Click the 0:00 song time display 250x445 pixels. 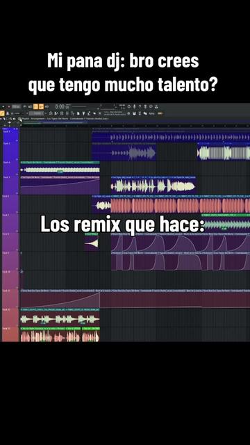pos(62,106)
